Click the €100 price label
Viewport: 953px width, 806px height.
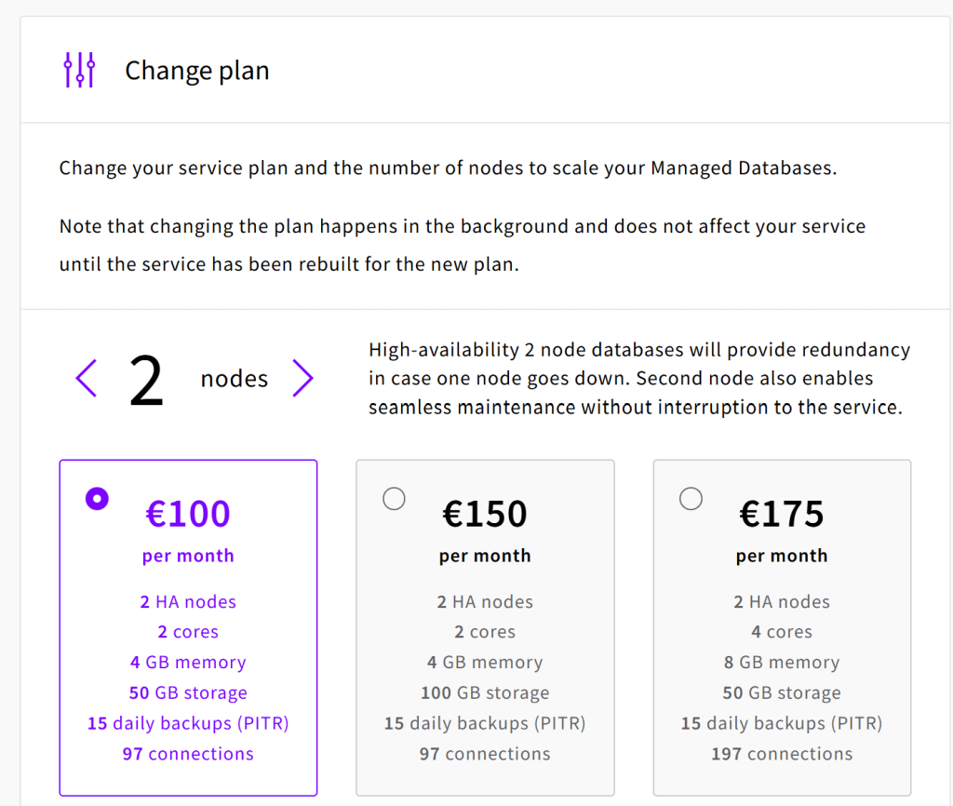point(188,514)
